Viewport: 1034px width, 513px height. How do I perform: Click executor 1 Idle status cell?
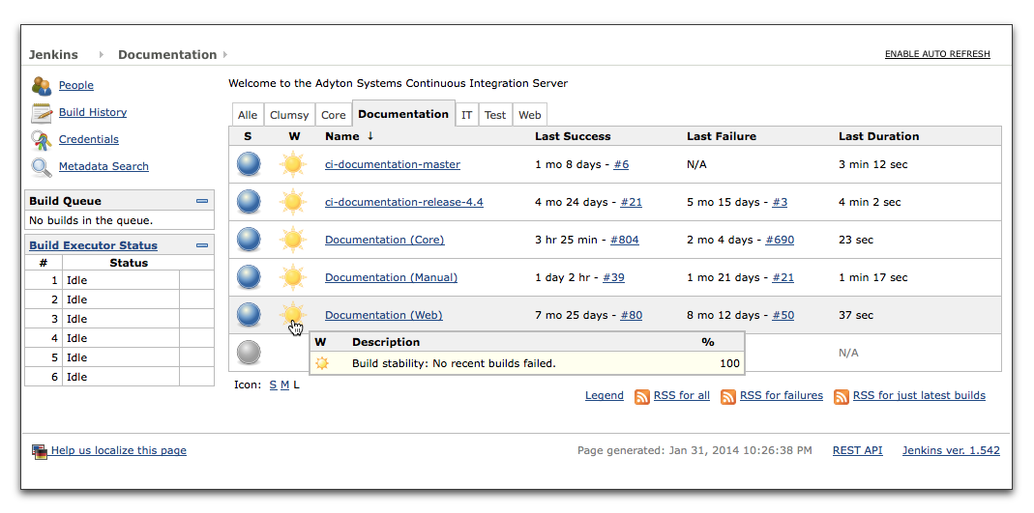[x=121, y=280]
